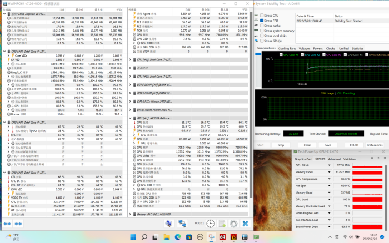
Task: Click AIDA64 temperature graph blue selector bar
Action: [258, 54]
